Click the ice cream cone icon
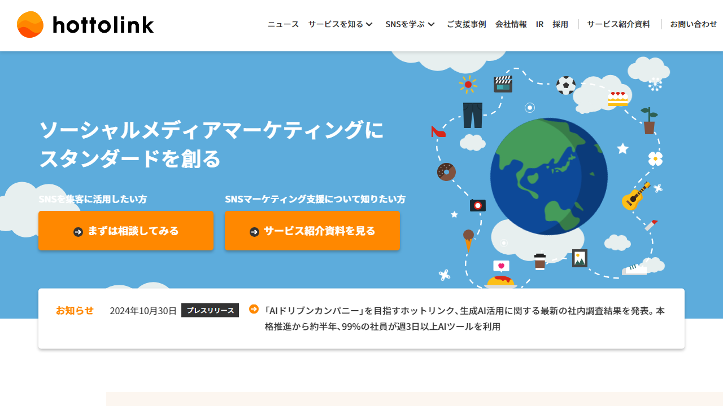The width and height of the screenshot is (723, 406). click(468, 239)
